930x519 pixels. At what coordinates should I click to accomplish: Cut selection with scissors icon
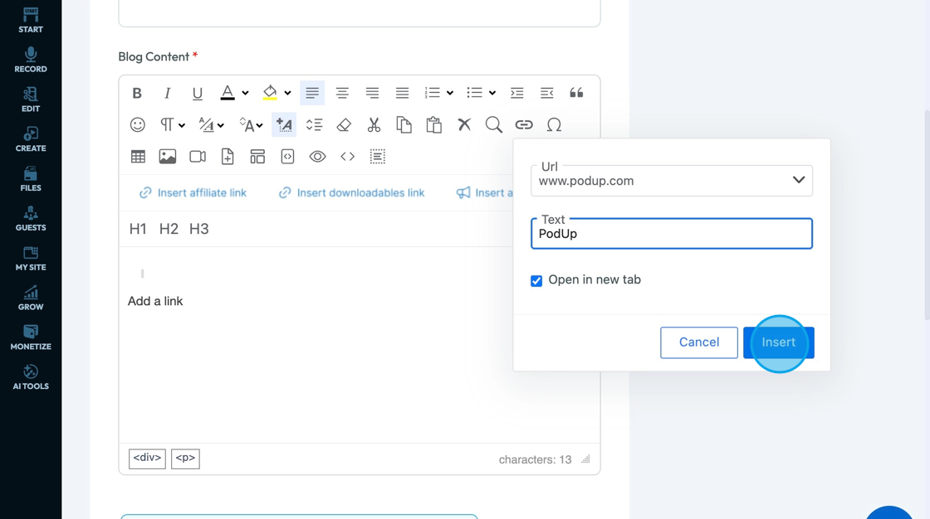[374, 125]
